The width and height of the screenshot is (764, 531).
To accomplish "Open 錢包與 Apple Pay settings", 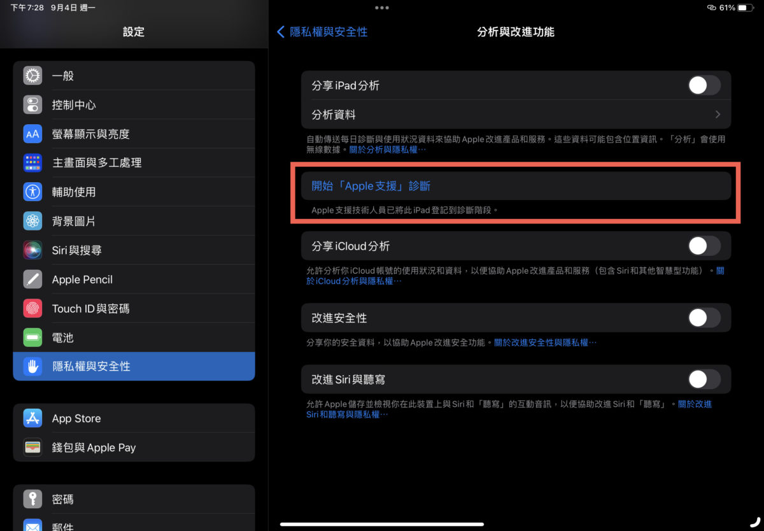I will point(134,448).
